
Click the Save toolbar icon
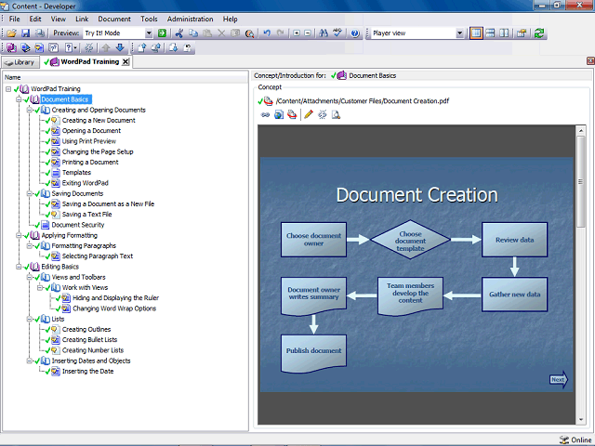(25, 33)
